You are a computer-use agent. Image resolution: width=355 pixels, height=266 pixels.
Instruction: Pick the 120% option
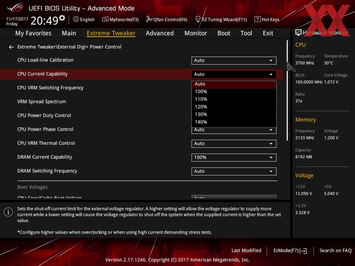pyautogui.click(x=234, y=107)
